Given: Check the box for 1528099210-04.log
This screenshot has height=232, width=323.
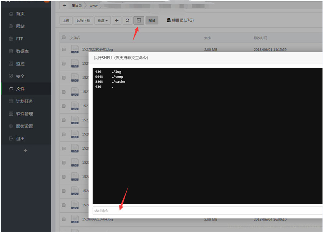Looking at the screenshot, I should pyautogui.click(x=64, y=219).
